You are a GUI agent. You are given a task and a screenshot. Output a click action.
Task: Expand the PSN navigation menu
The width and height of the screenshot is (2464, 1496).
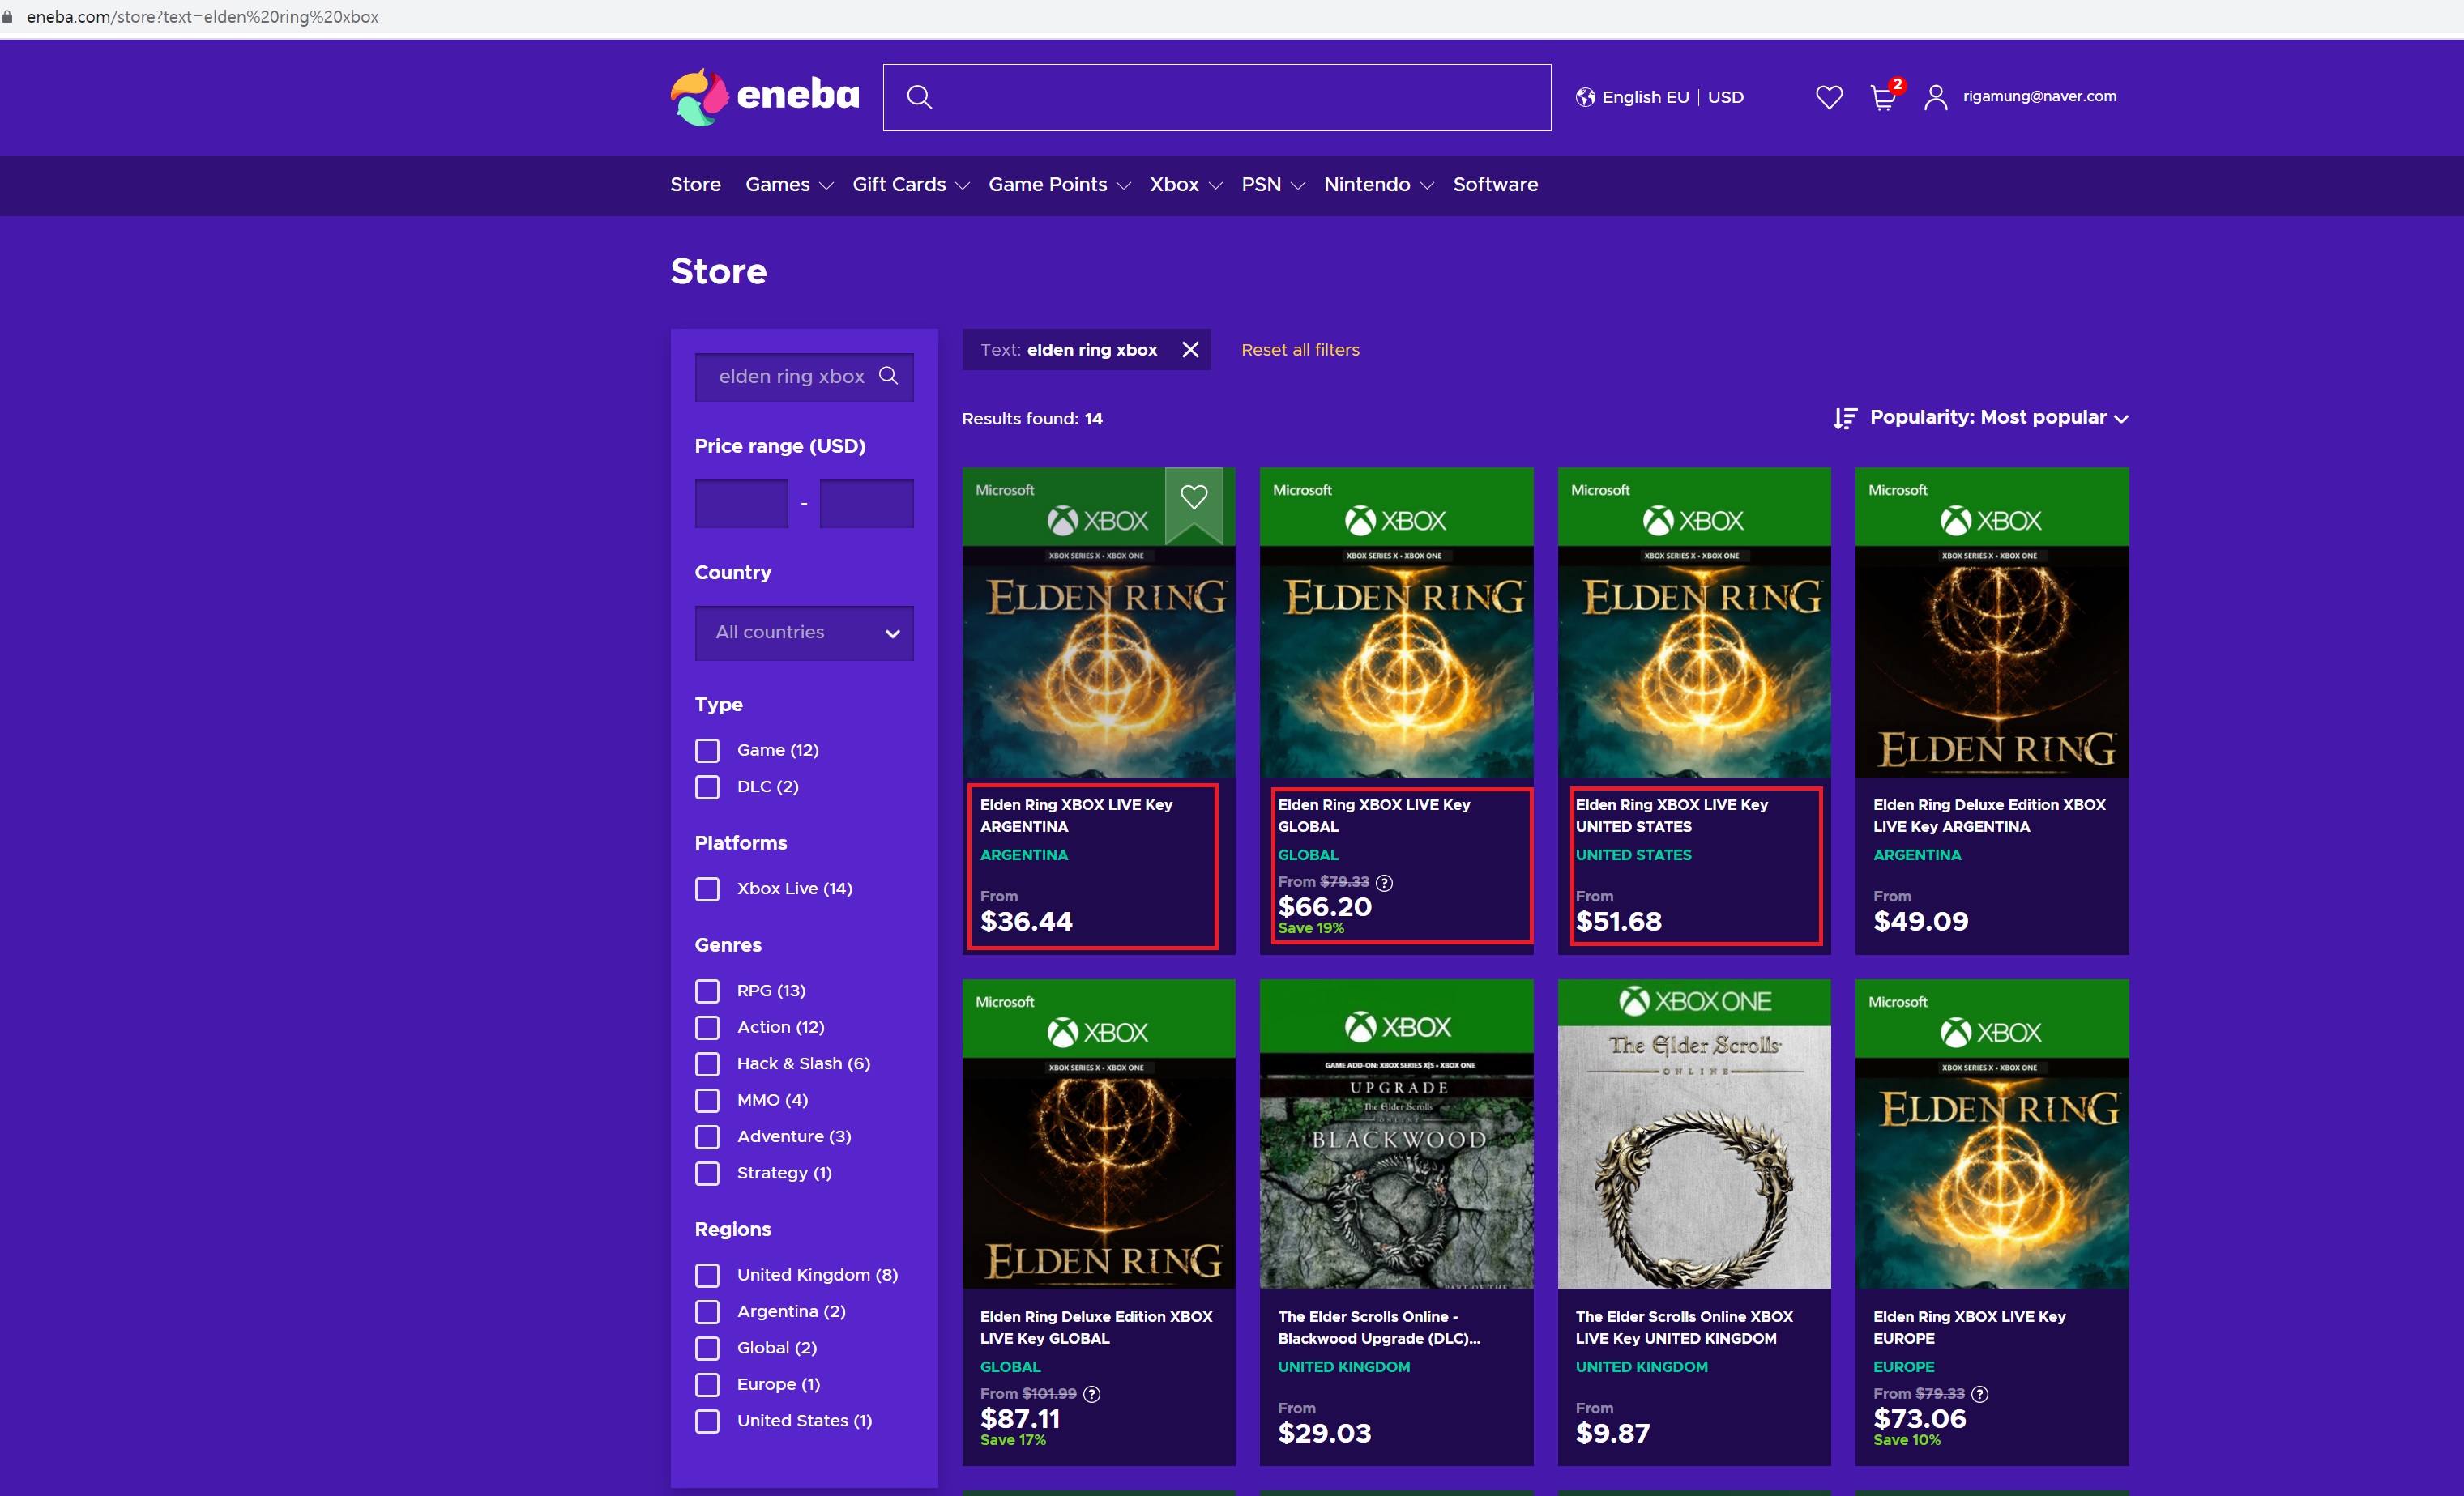(1272, 185)
